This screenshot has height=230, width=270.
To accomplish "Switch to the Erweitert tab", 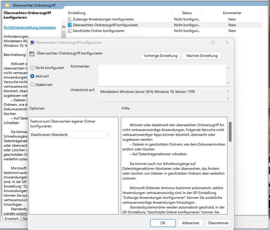I will [x=11, y=219].
